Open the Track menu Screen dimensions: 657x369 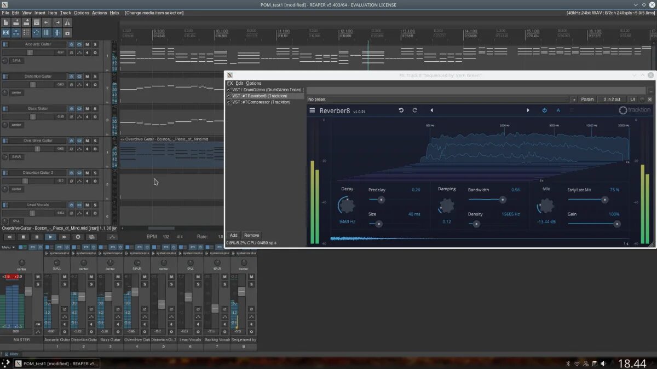66,13
